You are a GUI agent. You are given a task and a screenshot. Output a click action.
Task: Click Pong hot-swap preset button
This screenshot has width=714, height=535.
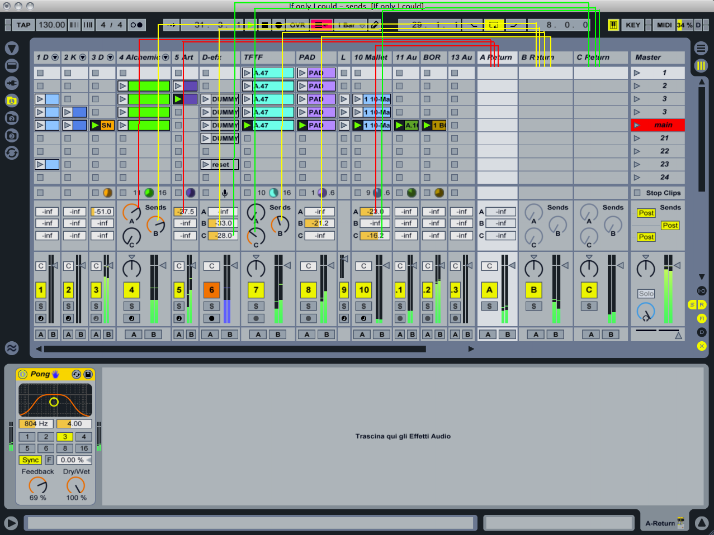coord(77,374)
